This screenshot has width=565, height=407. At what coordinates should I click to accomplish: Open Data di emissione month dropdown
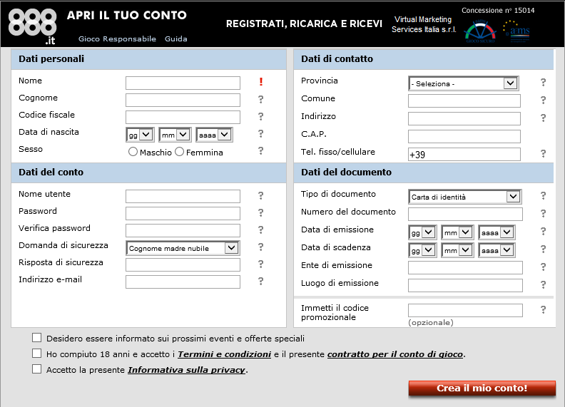[x=457, y=232]
